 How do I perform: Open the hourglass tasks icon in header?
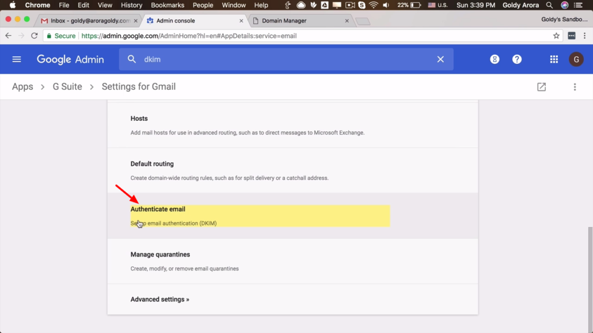coord(495,59)
